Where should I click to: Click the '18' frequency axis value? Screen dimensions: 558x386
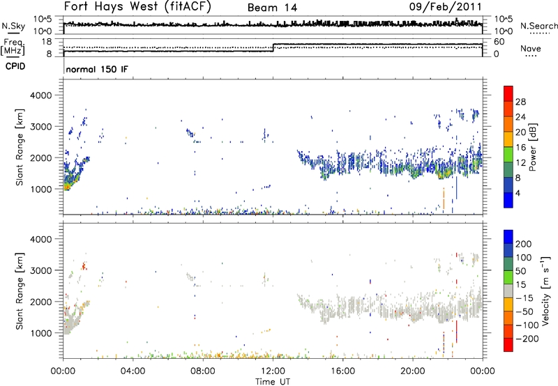(x=46, y=42)
